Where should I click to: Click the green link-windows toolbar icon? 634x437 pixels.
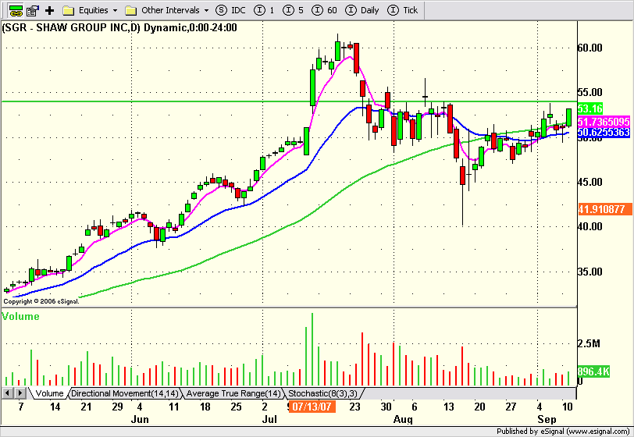tap(16, 10)
